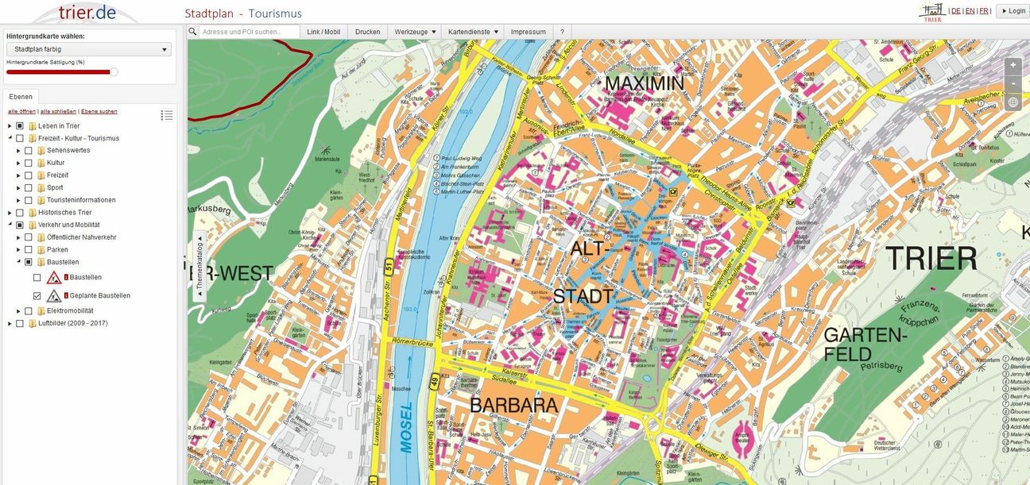Click the alle öffnen link
This screenshot has width=1030, height=485.
pos(20,110)
